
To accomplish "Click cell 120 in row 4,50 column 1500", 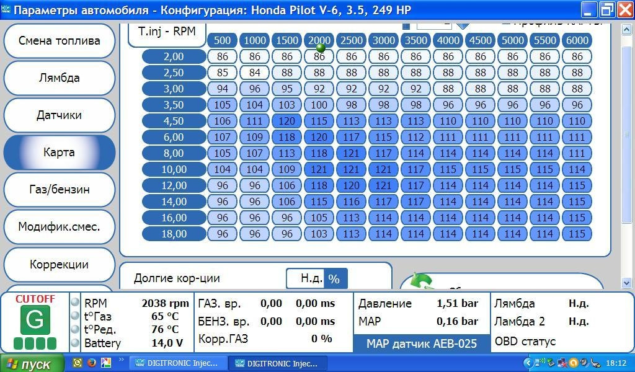I will 286,121.
